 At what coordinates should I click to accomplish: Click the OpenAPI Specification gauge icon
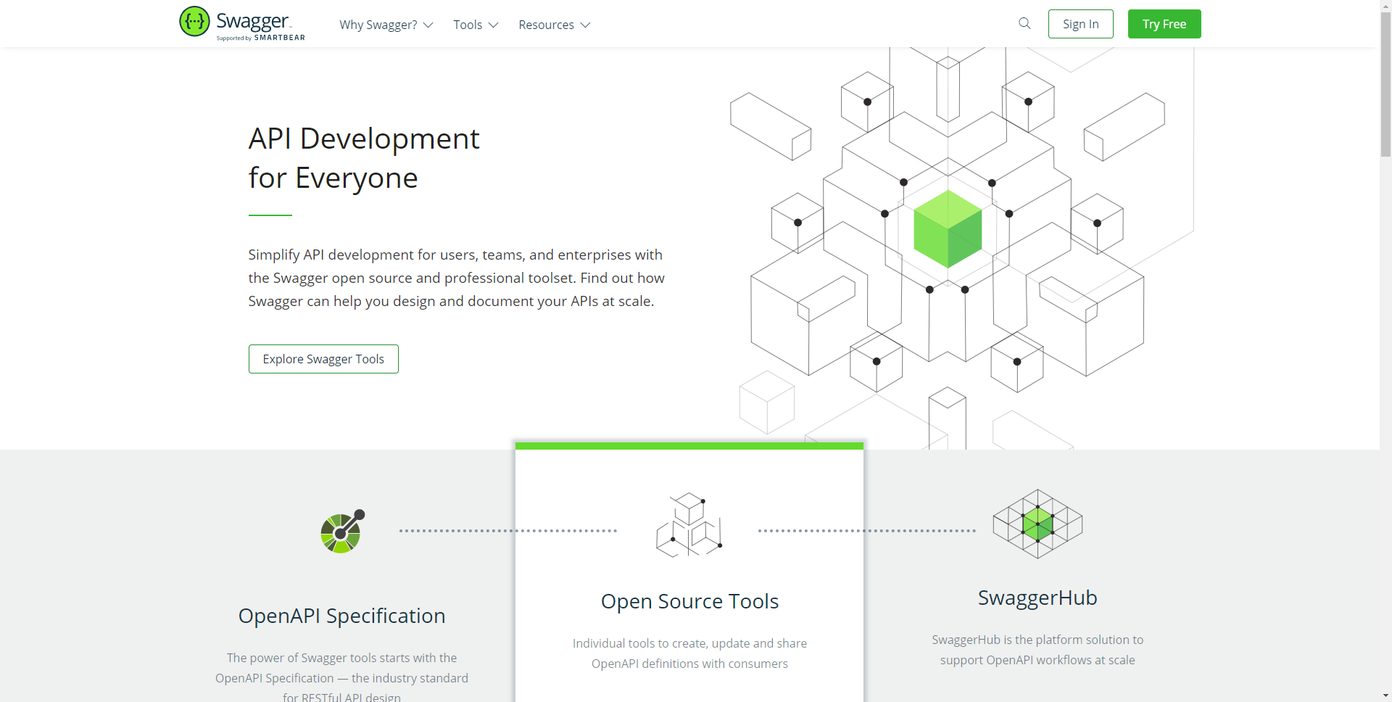[x=342, y=531]
